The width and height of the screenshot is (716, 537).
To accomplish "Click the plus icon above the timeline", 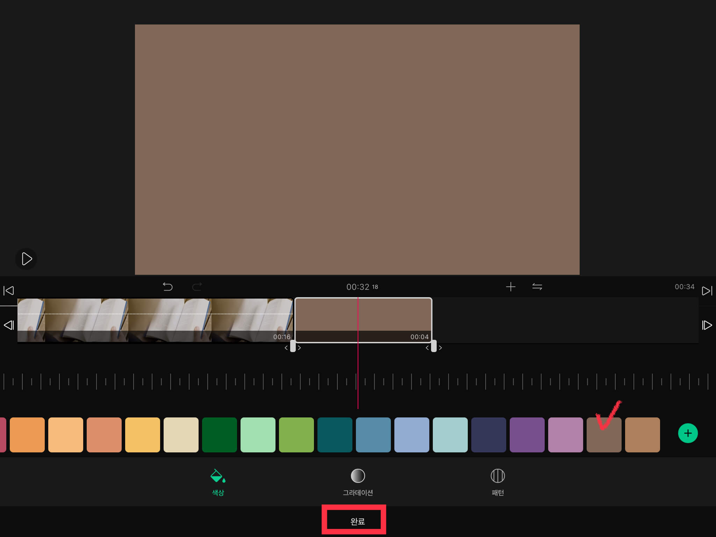I will [510, 287].
